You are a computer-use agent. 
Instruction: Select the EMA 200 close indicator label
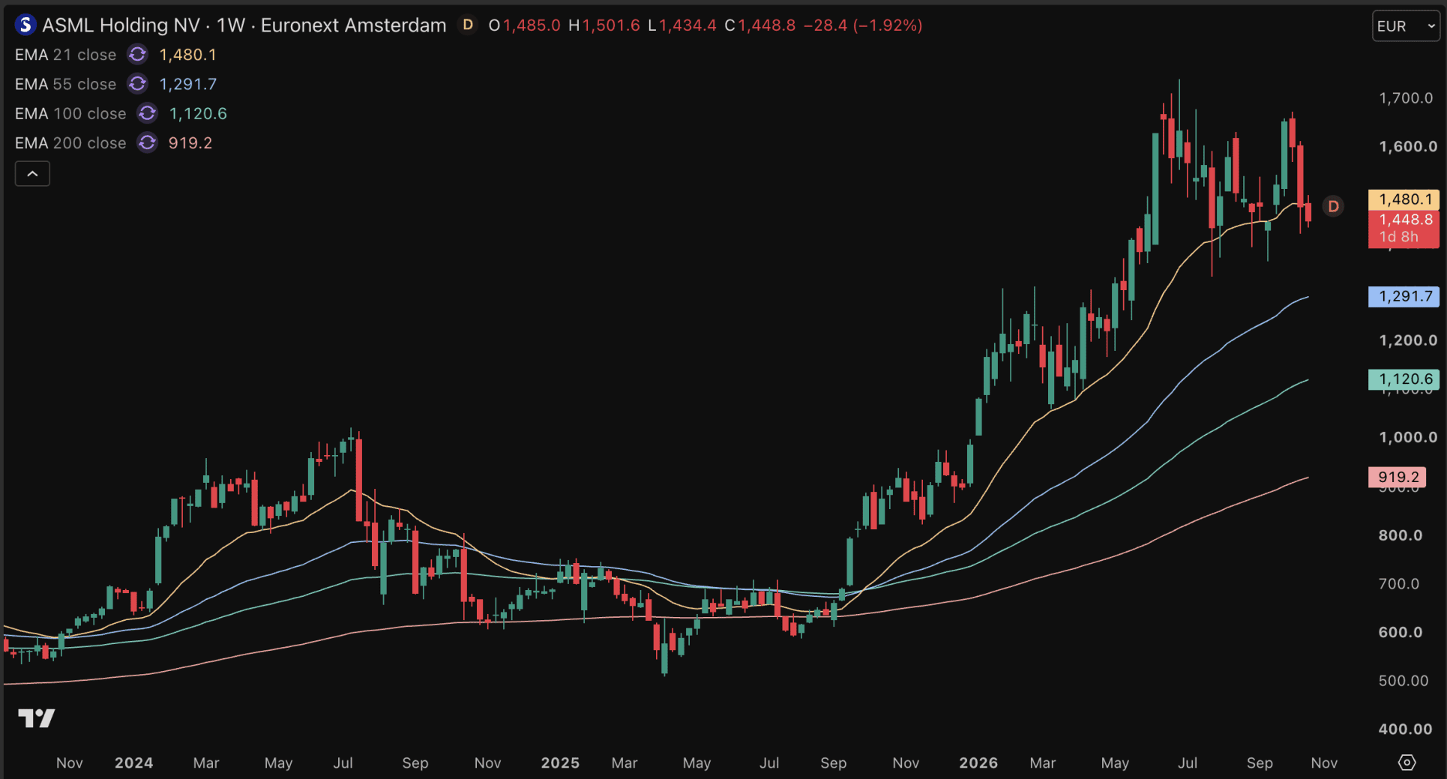(70, 142)
